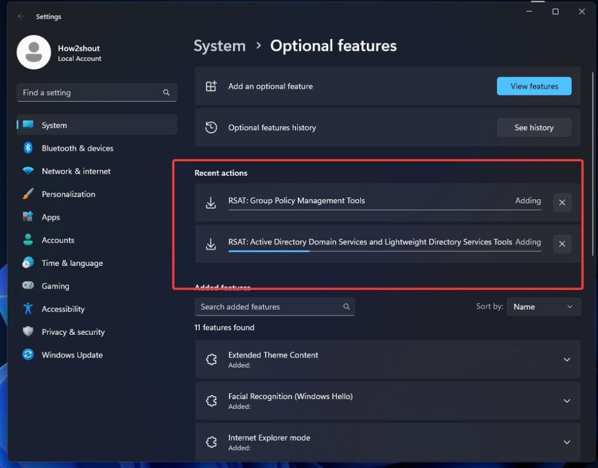
Task: Expand the Extended Theme Content feature
Action: coord(566,360)
